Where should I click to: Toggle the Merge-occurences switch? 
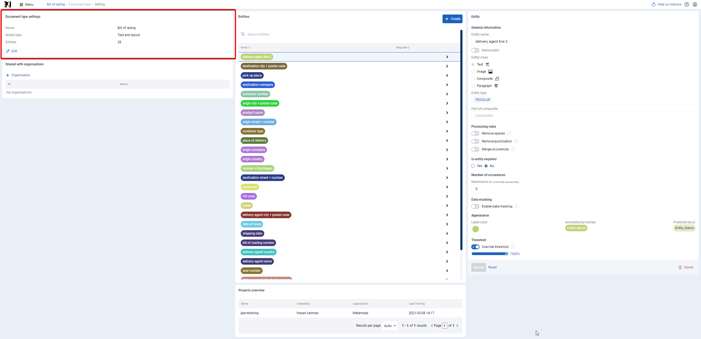coord(475,149)
